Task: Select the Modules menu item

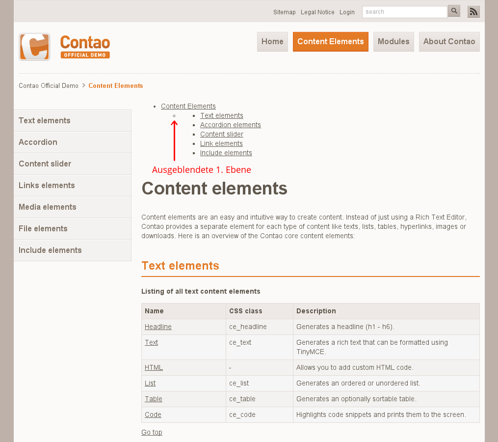Action: coord(393,42)
